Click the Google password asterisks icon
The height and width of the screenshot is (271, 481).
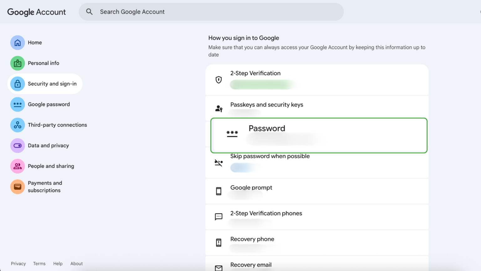pyautogui.click(x=18, y=104)
